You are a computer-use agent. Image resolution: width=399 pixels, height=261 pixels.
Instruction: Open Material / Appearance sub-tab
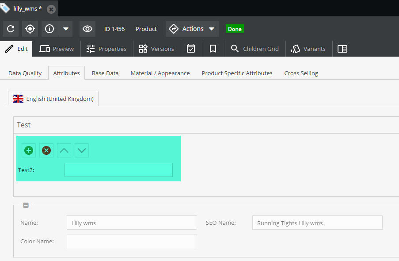[160, 73]
